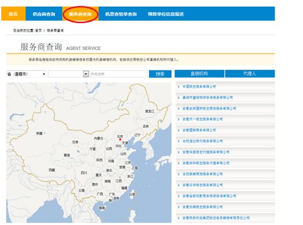
Task: Open the 合肥通达旅行服务有限公司 list entry
Action: click(202, 141)
